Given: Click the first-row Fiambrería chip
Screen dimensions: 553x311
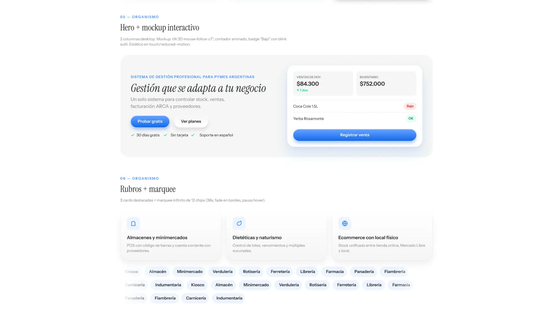Looking at the screenshot, I should click(x=395, y=272).
